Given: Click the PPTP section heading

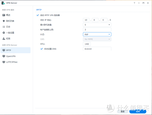Looking at the screenshot, I should tap(39, 10).
